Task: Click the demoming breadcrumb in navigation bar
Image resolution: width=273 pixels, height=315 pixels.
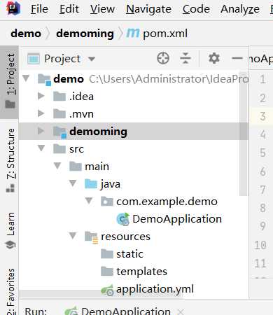Action: coord(85,34)
